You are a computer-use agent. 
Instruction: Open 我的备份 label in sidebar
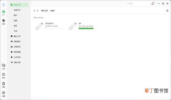17,42
